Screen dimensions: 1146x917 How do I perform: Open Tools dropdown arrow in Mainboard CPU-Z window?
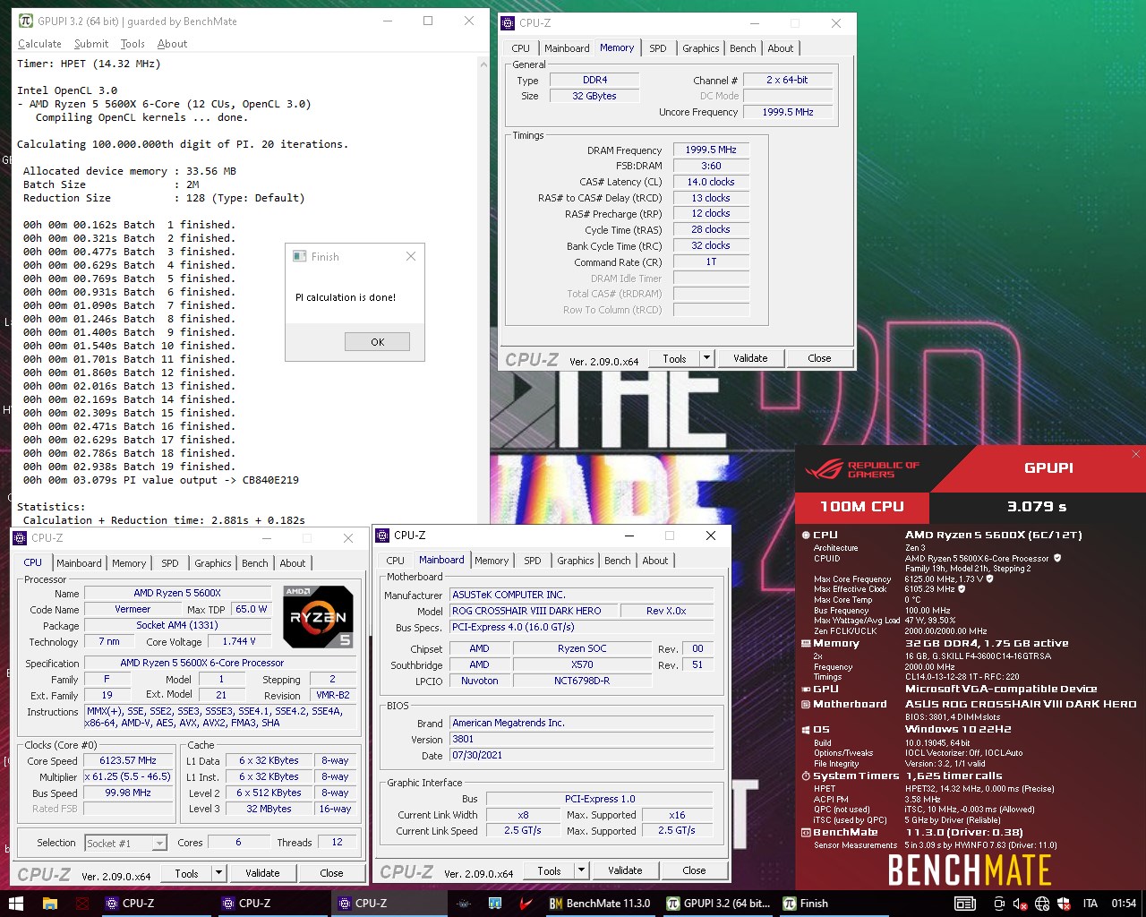tap(581, 870)
